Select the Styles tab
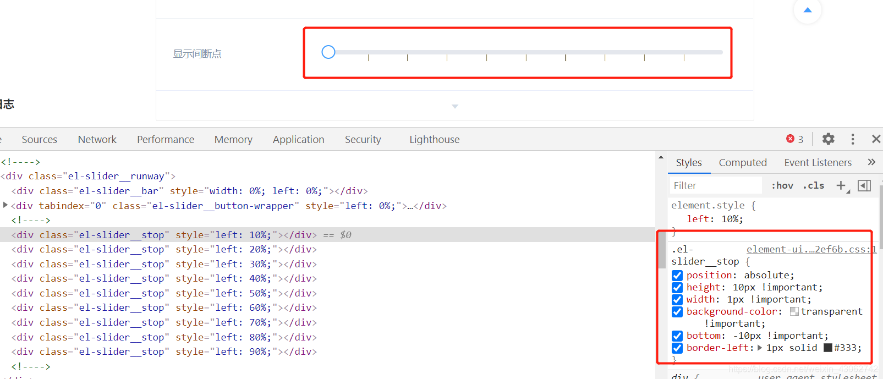The image size is (883, 379). click(689, 163)
